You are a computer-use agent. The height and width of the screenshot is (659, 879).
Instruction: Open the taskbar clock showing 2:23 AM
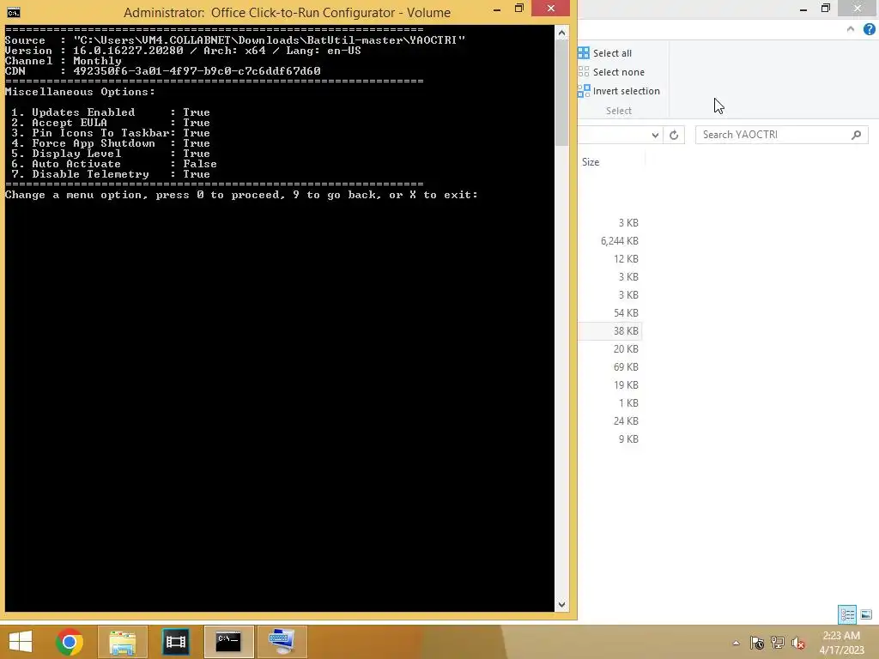[x=841, y=643]
